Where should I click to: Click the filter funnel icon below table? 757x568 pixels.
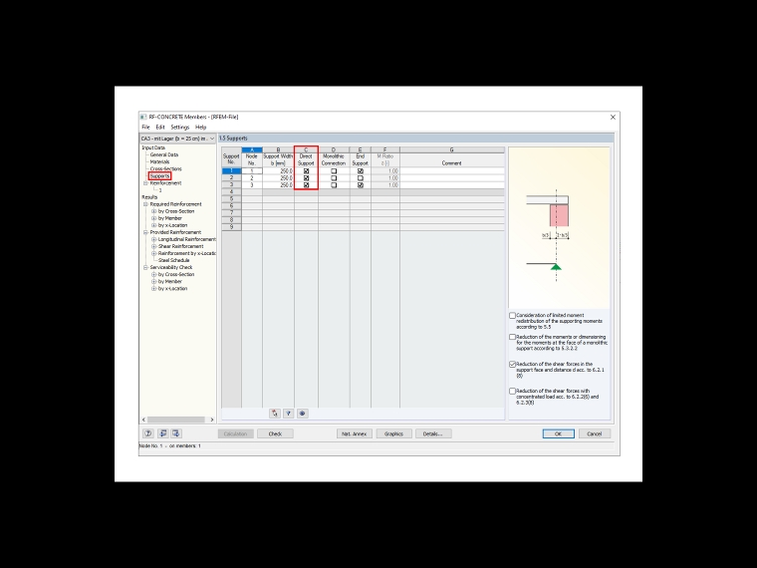pyautogui.click(x=288, y=414)
